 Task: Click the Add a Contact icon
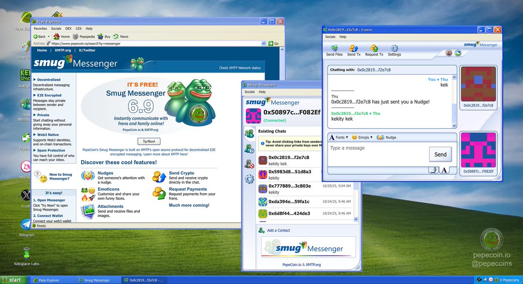click(261, 230)
